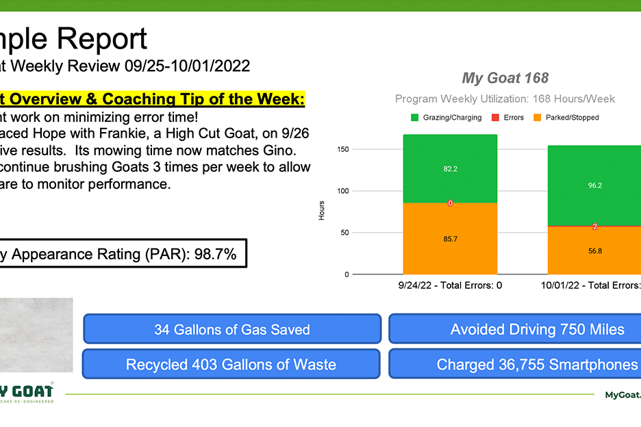Click the highlighted Coaching Tip of the Week heading
This screenshot has height=427, width=641.
153,99
